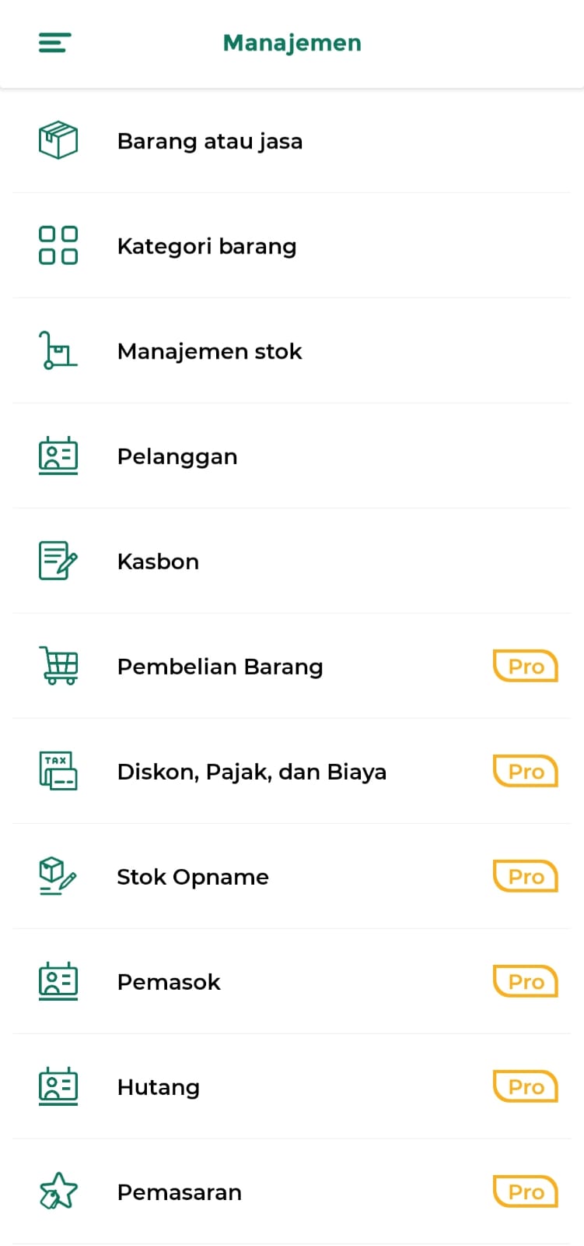584x1246 pixels.
Task: Tap the Pro badge on Pemasaran row
Action: 526,1192
